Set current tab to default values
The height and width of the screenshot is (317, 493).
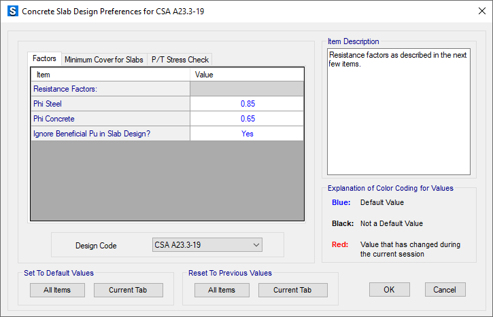129,290
